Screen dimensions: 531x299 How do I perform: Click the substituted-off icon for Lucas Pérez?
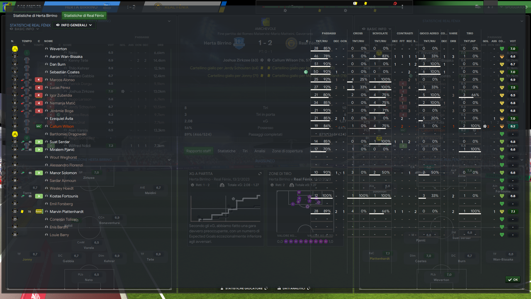(39, 88)
